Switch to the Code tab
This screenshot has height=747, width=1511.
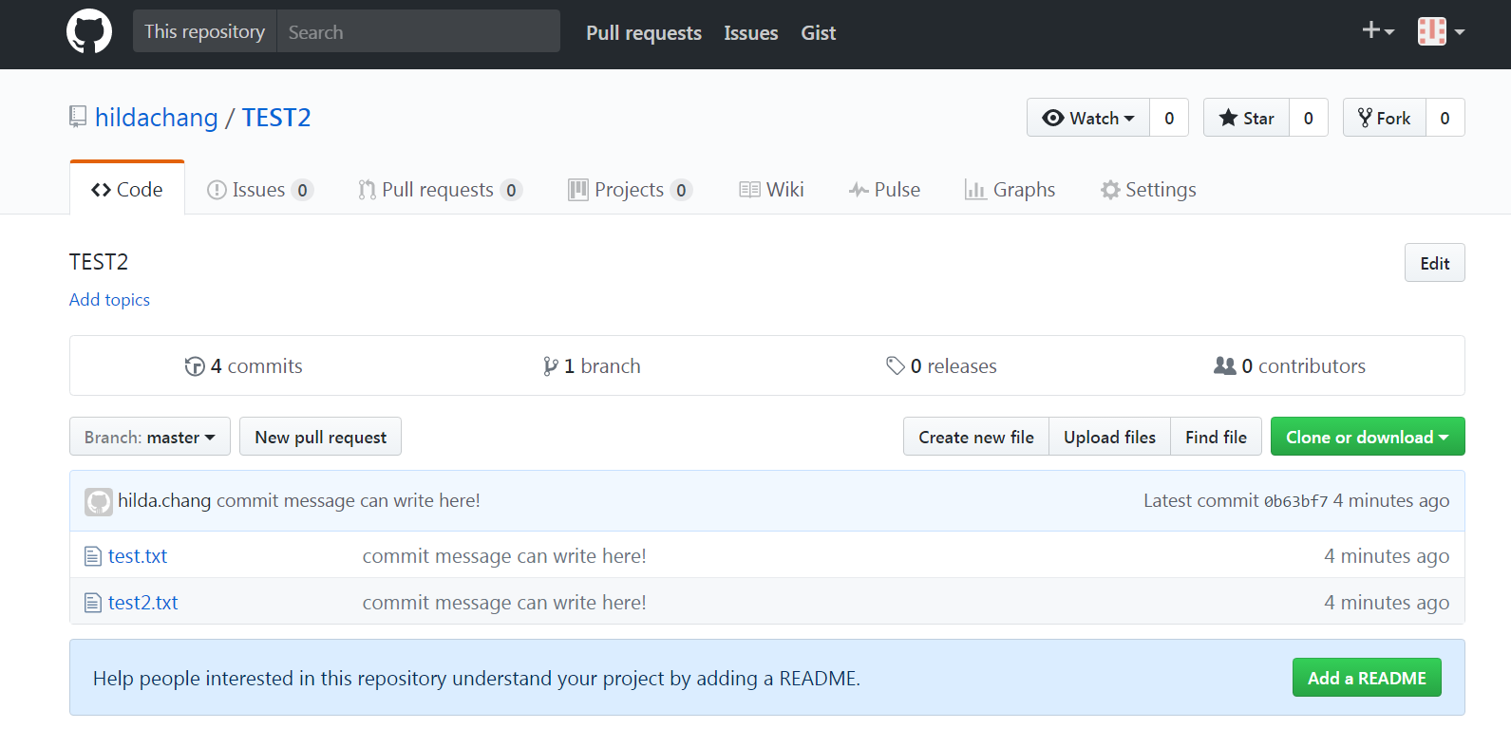click(x=127, y=189)
